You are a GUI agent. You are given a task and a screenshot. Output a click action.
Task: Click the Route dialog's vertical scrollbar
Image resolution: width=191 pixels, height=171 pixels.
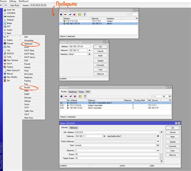click(162, 146)
